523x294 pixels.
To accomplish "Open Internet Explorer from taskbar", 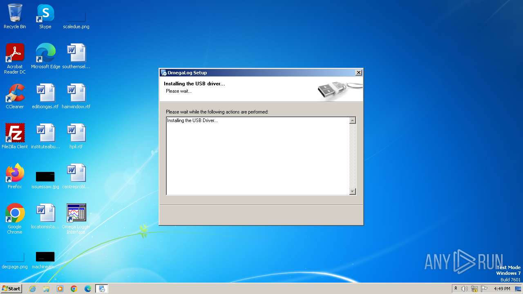I will pos(32,289).
